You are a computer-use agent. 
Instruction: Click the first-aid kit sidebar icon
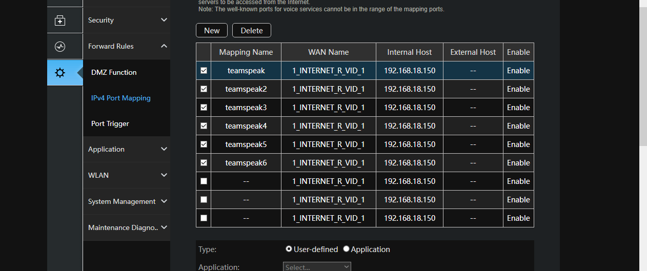(60, 20)
